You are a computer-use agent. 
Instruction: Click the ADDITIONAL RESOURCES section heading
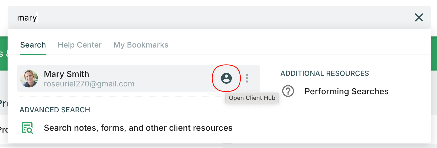(325, 73)
